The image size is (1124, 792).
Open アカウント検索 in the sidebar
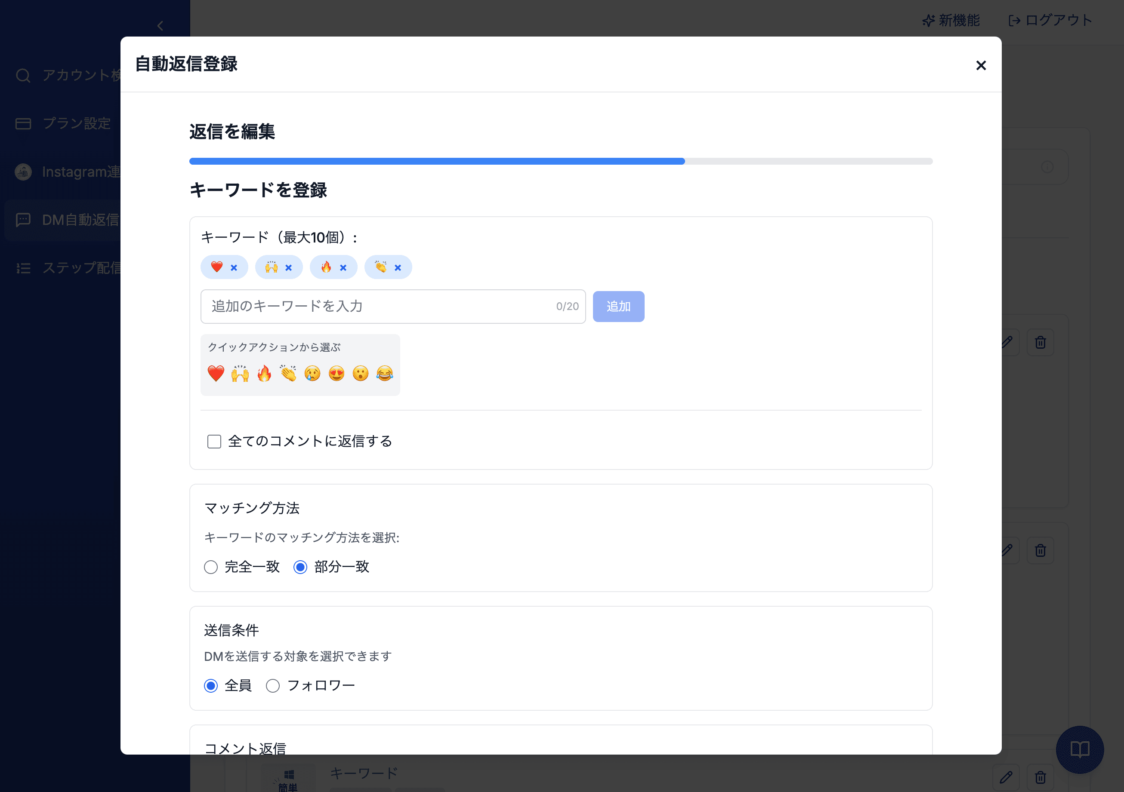(x=68, y=75)
